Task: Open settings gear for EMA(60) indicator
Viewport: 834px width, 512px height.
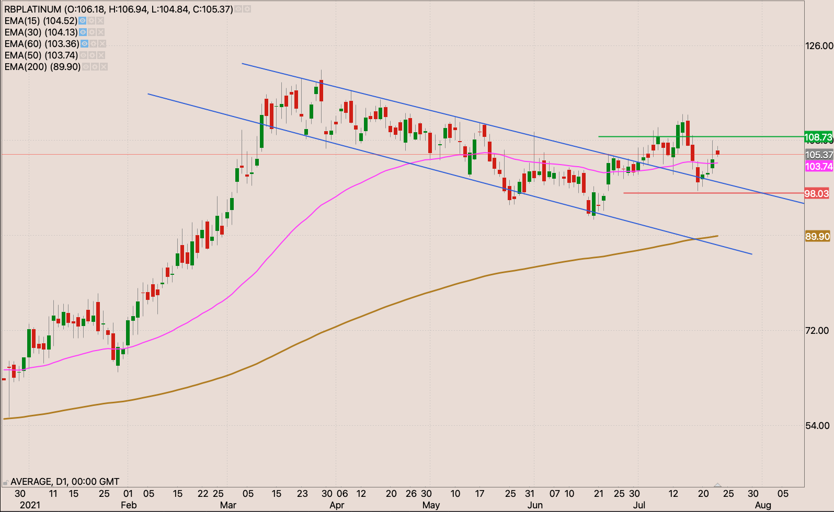Action: (x=93, y=44)
